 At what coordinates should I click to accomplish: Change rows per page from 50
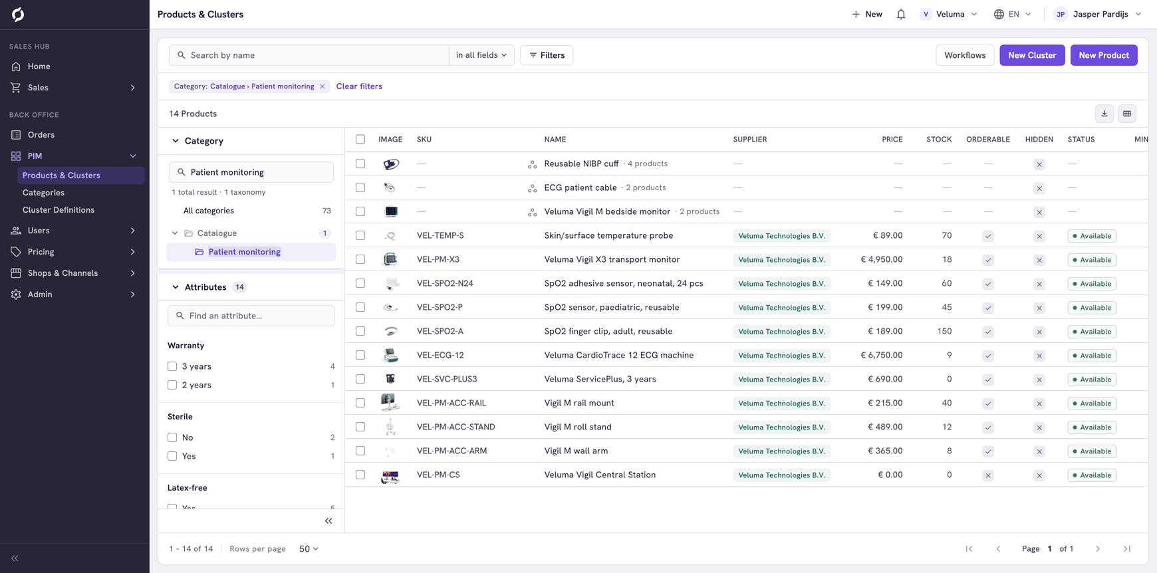309,549
